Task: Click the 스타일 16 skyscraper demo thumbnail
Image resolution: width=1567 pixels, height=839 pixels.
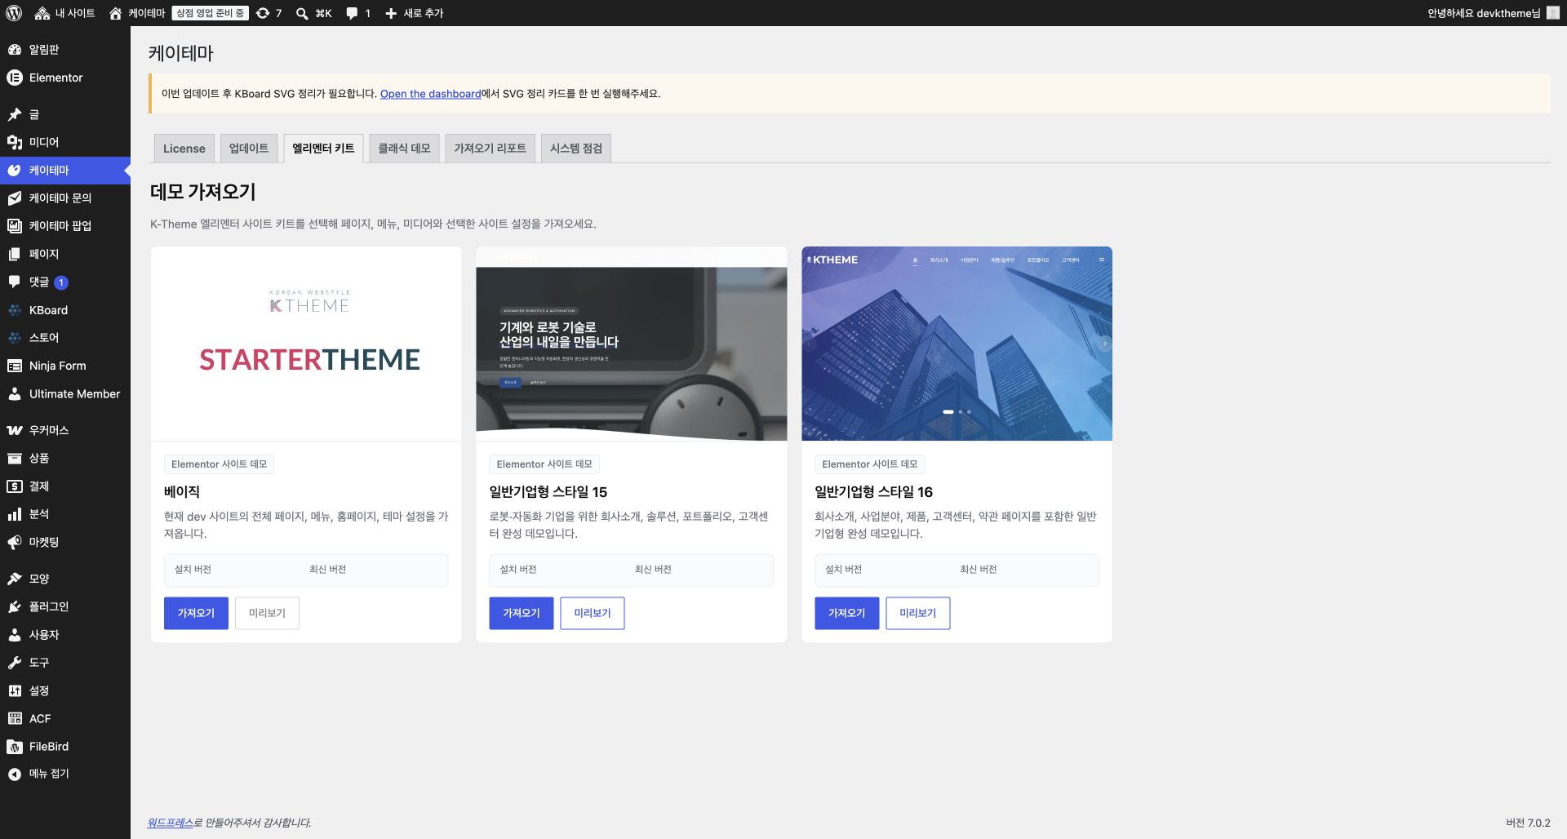Action: click(x=957, y=344)
